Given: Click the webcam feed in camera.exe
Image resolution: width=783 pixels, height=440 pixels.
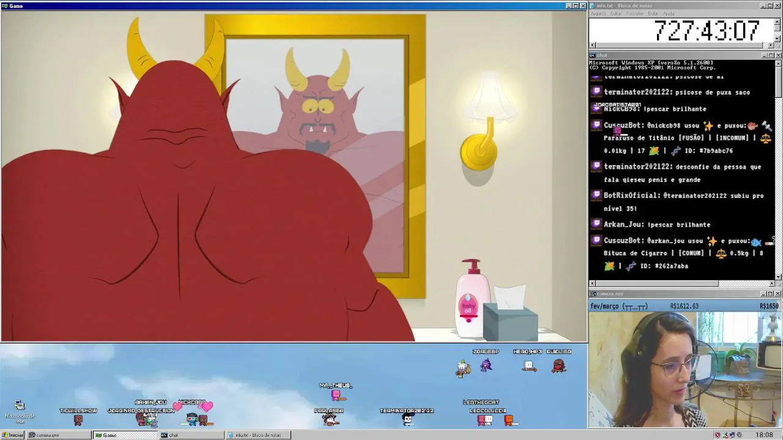Looking at the screenshot, I should pos(685,370).
